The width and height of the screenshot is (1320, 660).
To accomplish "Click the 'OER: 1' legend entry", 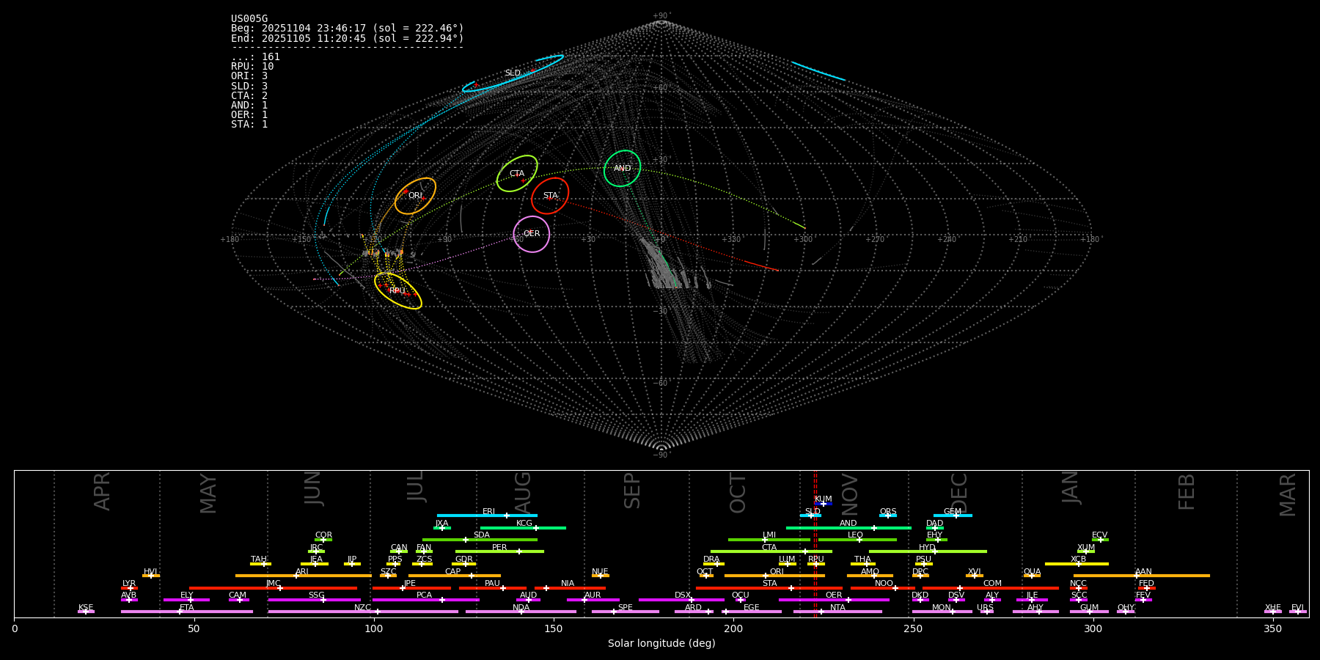I will (x=249, y=115).
